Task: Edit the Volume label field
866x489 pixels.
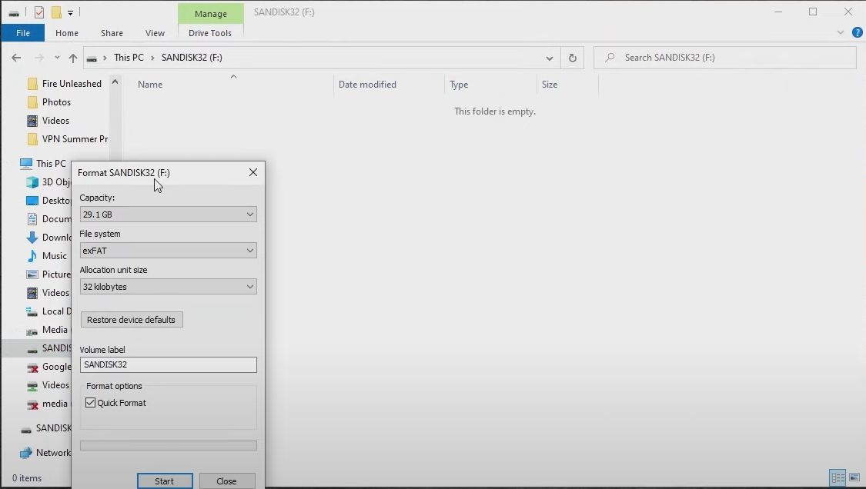Action: 168,364
